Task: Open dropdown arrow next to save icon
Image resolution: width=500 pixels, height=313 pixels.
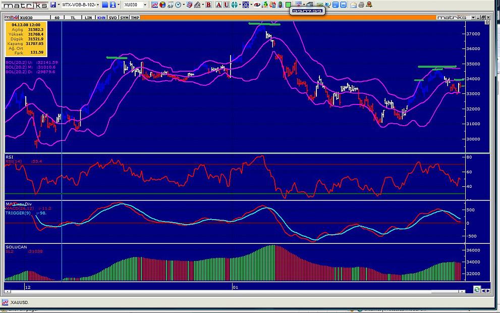Action: 59,5
